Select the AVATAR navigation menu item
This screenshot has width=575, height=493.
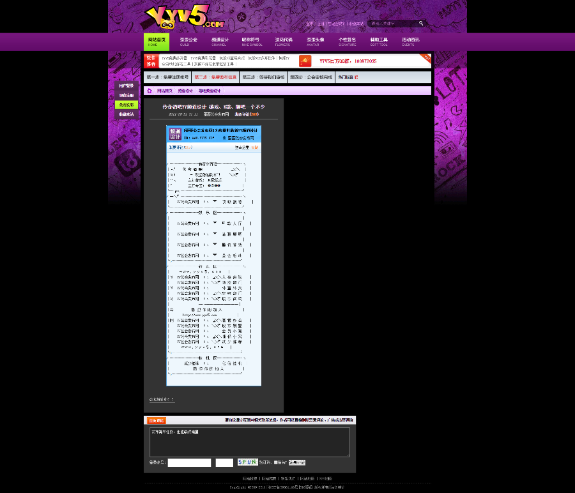316,42
